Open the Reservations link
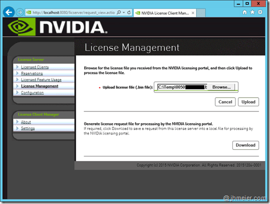The image size is (270, 204). [32, 73]
